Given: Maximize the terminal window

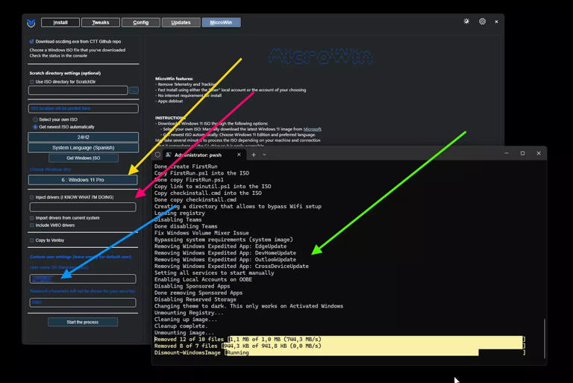Looking at the screenshot, I should point(522,154).
